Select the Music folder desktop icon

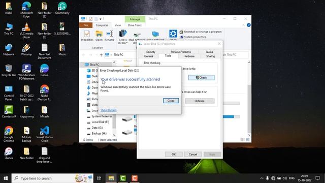[62, 50]
